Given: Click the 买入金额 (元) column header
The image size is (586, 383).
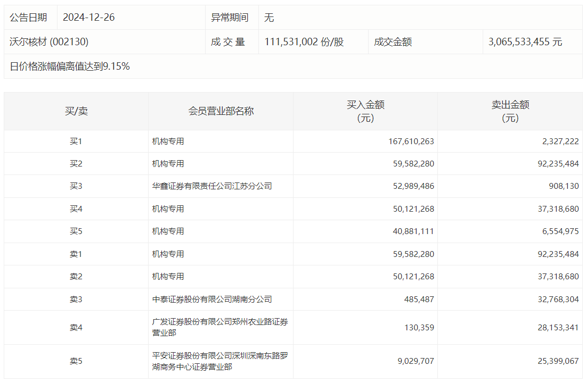Looking at the screenshot, I should coord(365,111).
